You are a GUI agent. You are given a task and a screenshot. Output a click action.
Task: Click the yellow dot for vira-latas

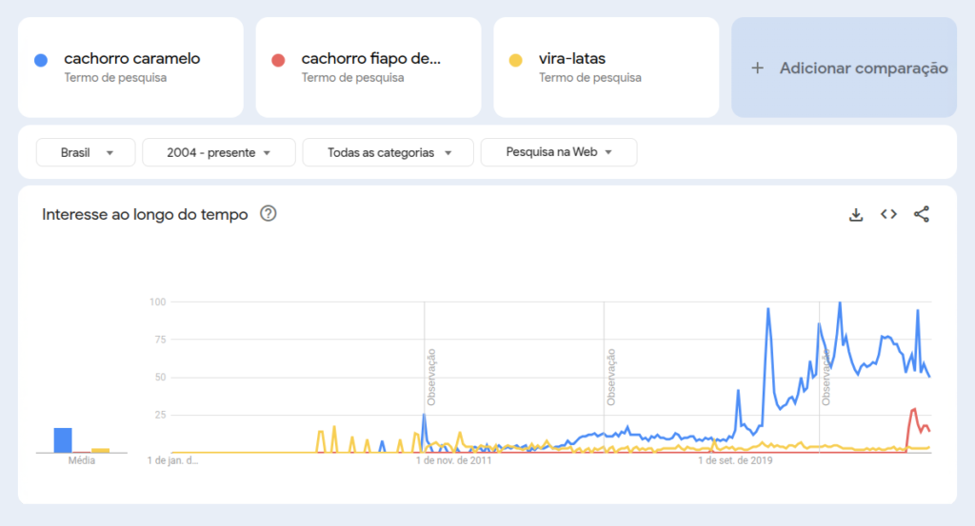point(515,60)
